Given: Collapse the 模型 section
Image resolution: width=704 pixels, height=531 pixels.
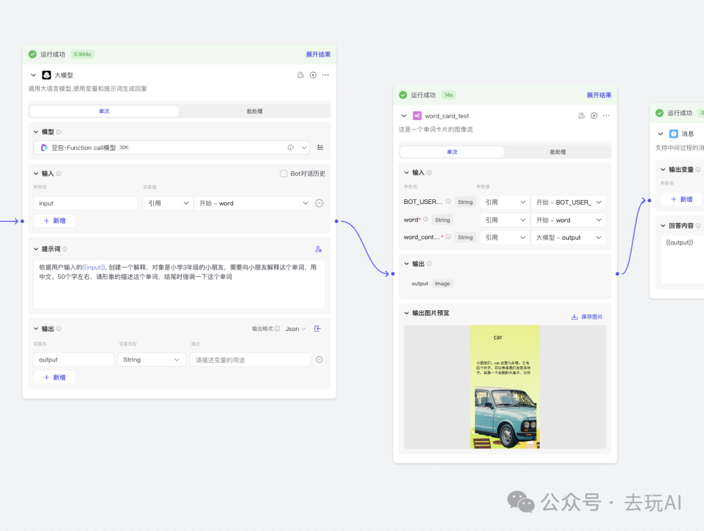Looking at the screenshot, I should 36,132.
